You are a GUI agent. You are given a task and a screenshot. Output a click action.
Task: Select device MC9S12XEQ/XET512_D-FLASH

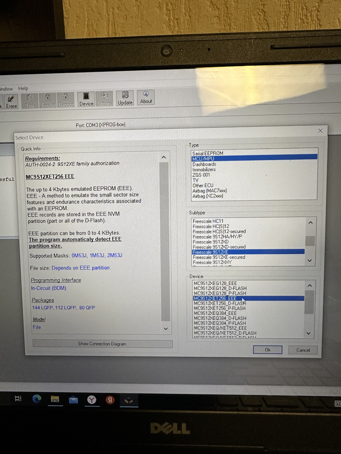click(x=249, y=333)
